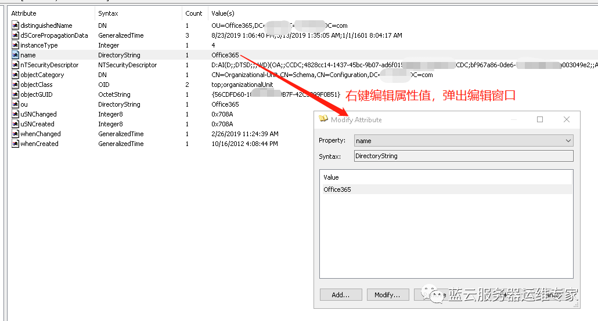Click the ou attribute icon
Screen dimensions: 598x321
coord(15,104)
